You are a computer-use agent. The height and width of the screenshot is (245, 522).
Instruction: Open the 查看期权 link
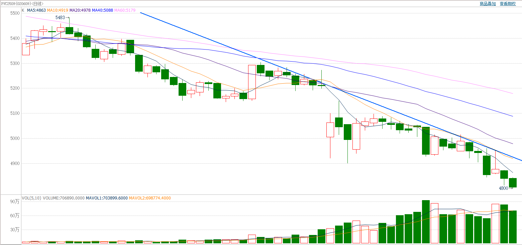pyautogui.click(x=508, y=4)
